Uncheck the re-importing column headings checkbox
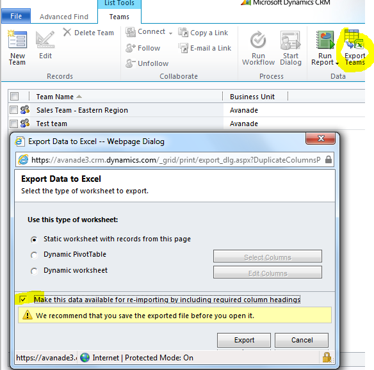 23,300
